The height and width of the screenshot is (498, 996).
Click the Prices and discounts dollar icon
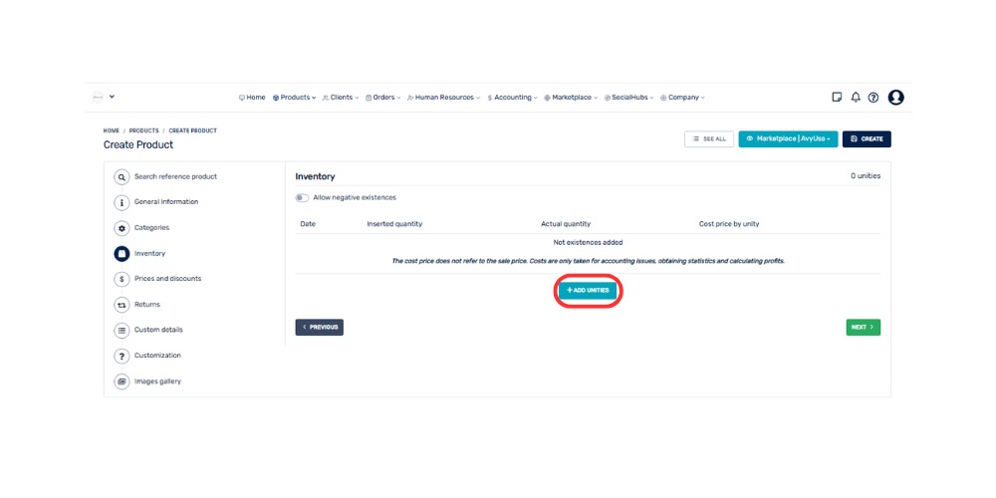[x=122, y=279]
